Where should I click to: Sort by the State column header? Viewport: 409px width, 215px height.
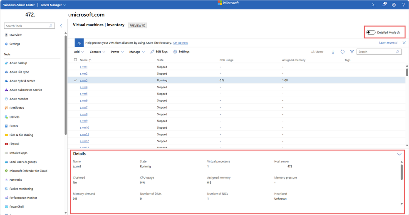point(160,60)
